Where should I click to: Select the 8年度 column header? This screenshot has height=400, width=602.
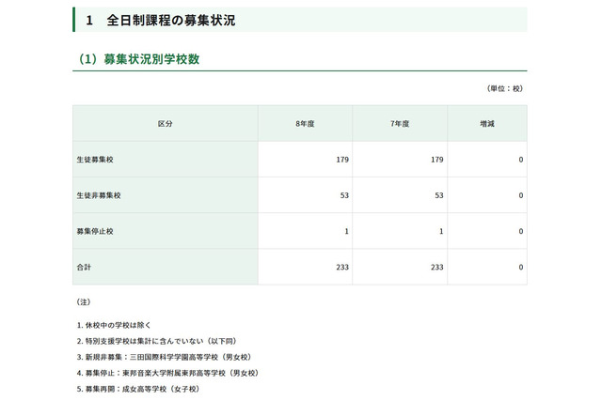pyautogui.click(x=305, y=124)
